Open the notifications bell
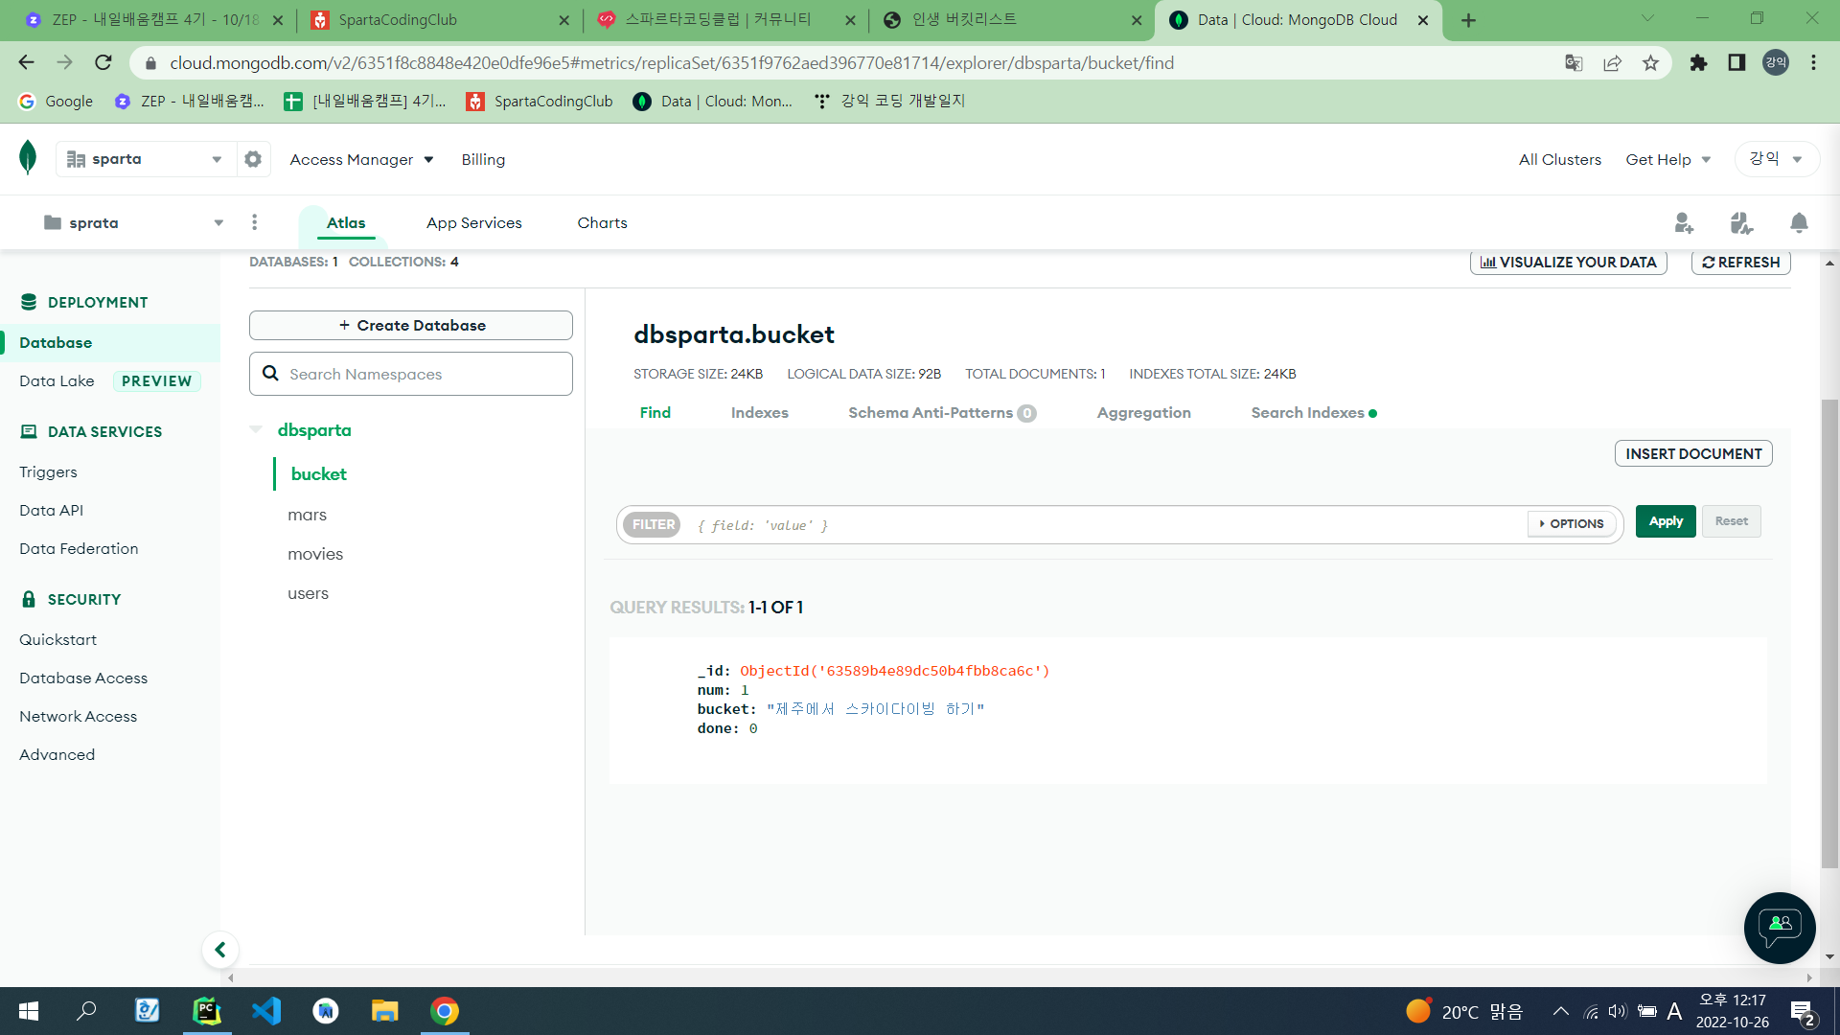This screenshot has width=1840, height=1035. pyautogui.click(x=1799, y=223)
